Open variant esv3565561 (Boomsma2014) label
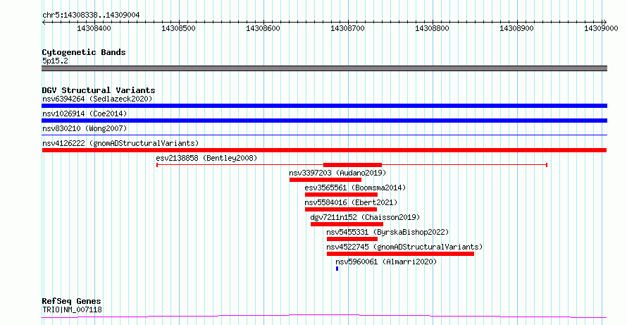 point(355,188)
